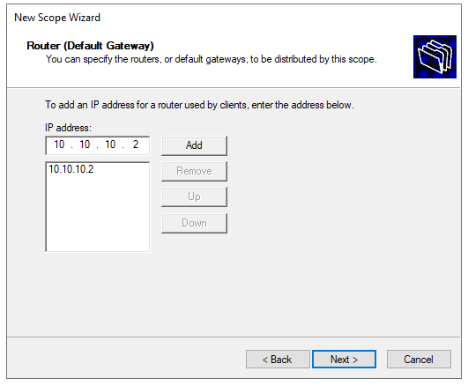The image size is (468, 386).
Task: Cancel the New Scope Wizard
Action: pyautogui.click(x=419, y=360)
